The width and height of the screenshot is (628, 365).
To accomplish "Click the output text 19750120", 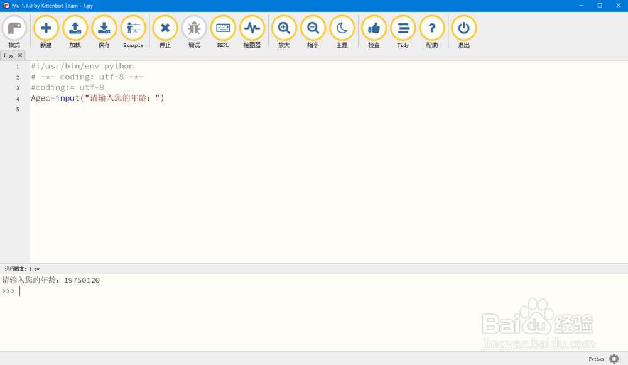I will pyautogui.click(x=82, y=280).
